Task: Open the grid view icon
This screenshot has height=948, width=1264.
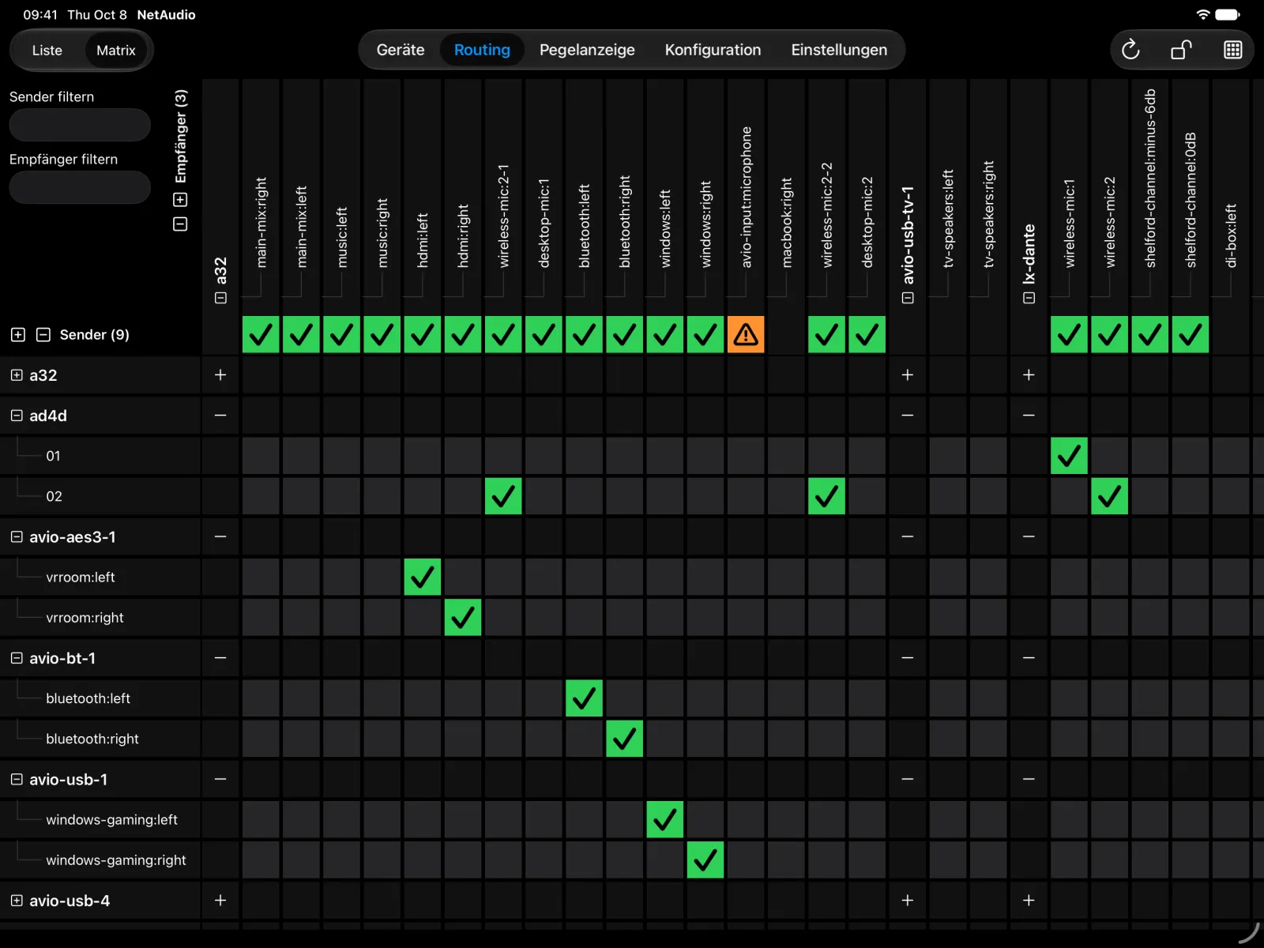Action: coord(1232,50)
